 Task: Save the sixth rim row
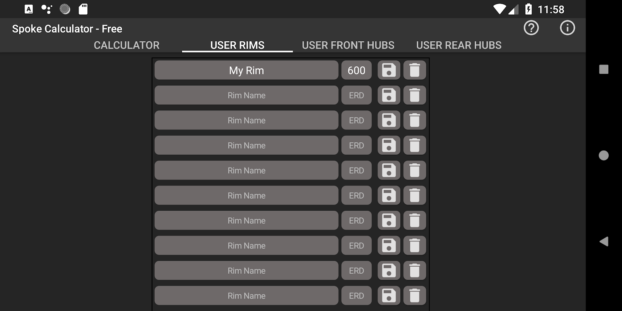click(x=389, y=196)
